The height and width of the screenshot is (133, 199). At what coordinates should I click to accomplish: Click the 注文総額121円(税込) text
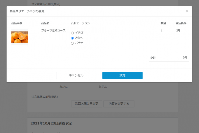pyautogui.click(x=45, y=97)
